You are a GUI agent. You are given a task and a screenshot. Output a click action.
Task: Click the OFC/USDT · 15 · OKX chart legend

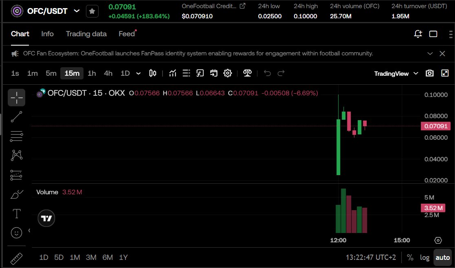[x=86, y=93]
